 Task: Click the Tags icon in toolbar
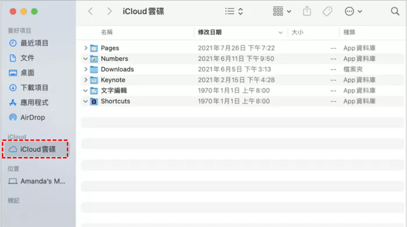(328, 11)
